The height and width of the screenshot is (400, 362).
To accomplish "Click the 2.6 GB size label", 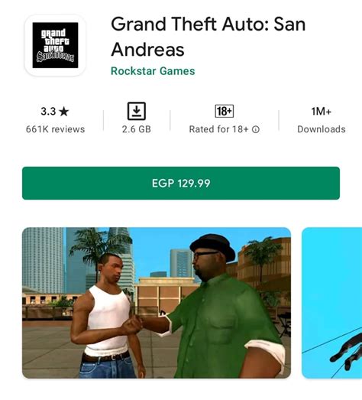I will click(136, 129).
